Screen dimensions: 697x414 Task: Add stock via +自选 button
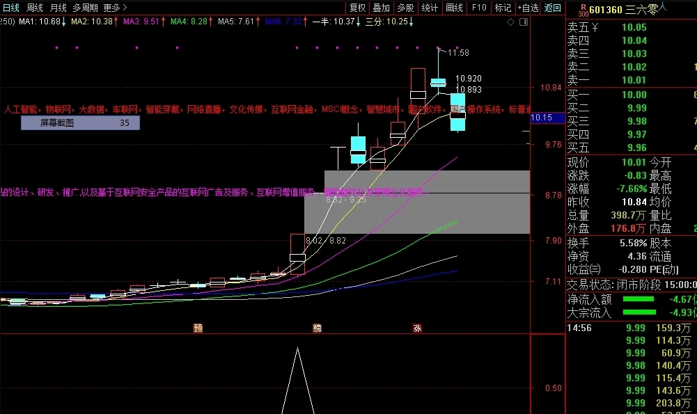click(x=528, y=8)
